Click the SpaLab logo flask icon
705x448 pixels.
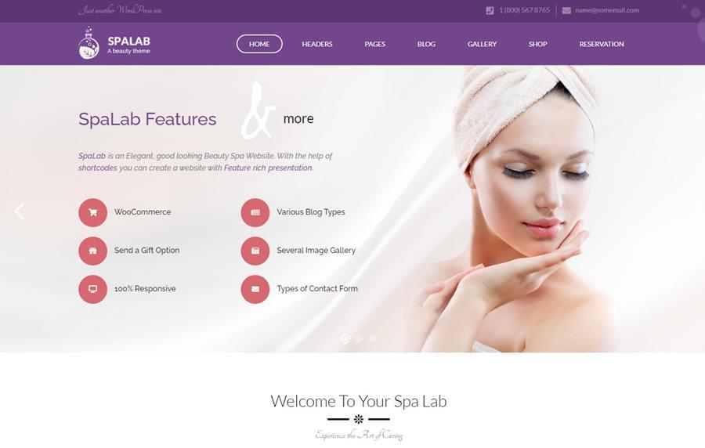tap(89, 43)
